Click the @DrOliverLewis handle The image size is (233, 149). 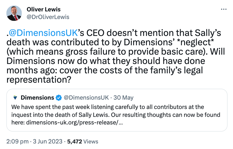48,17
